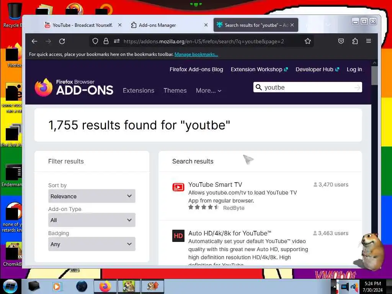Open the YouTube Smart TV result title
The width and height of the screenshot is (392, 294).
[215, 185]
